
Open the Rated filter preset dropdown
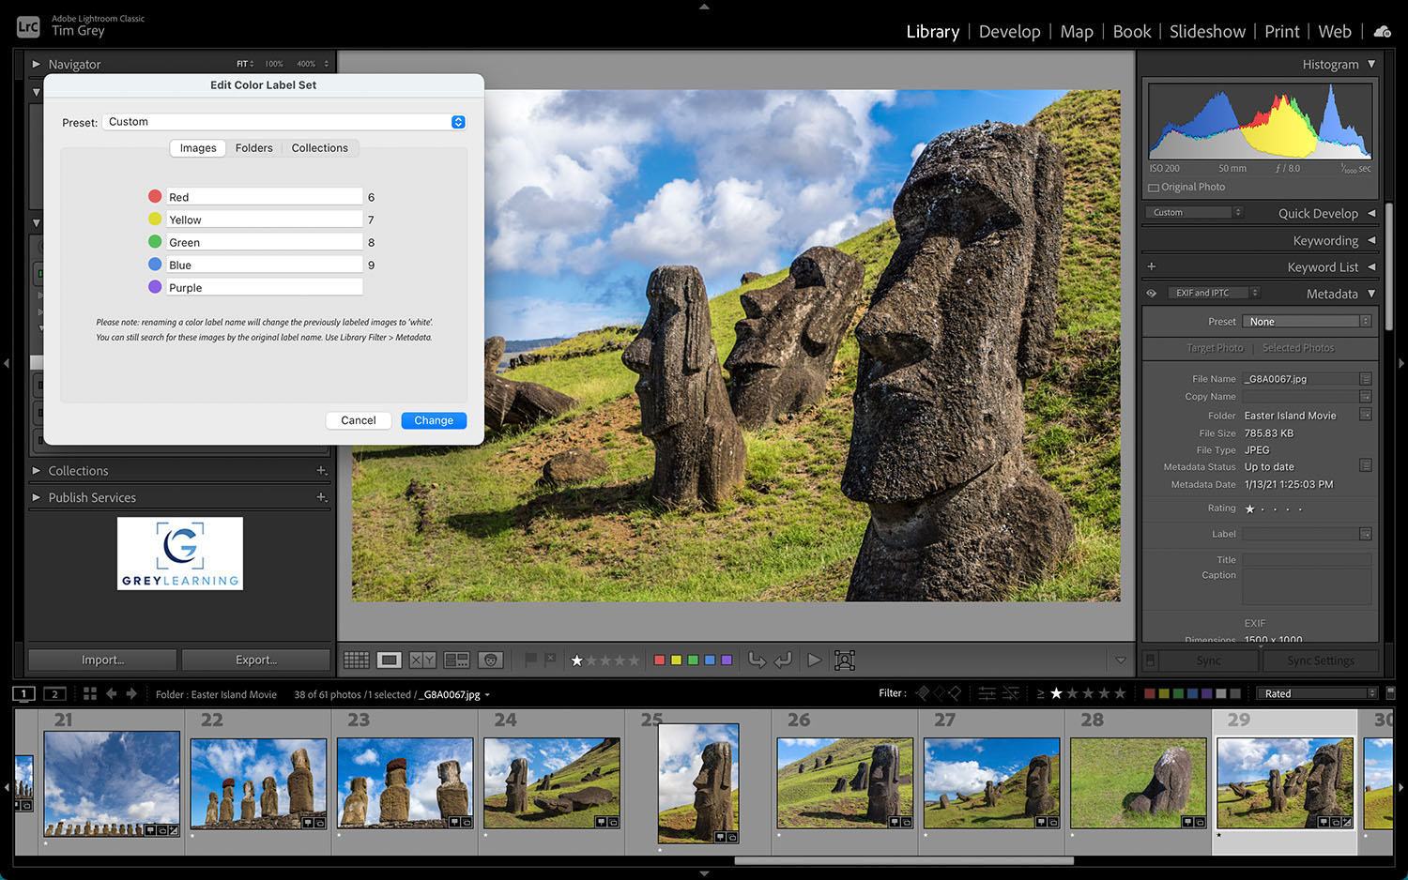pos(1319,693)
